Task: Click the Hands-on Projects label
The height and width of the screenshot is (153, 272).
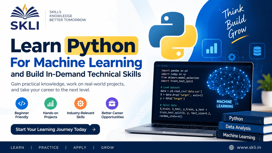Action: tap(51, 115)
